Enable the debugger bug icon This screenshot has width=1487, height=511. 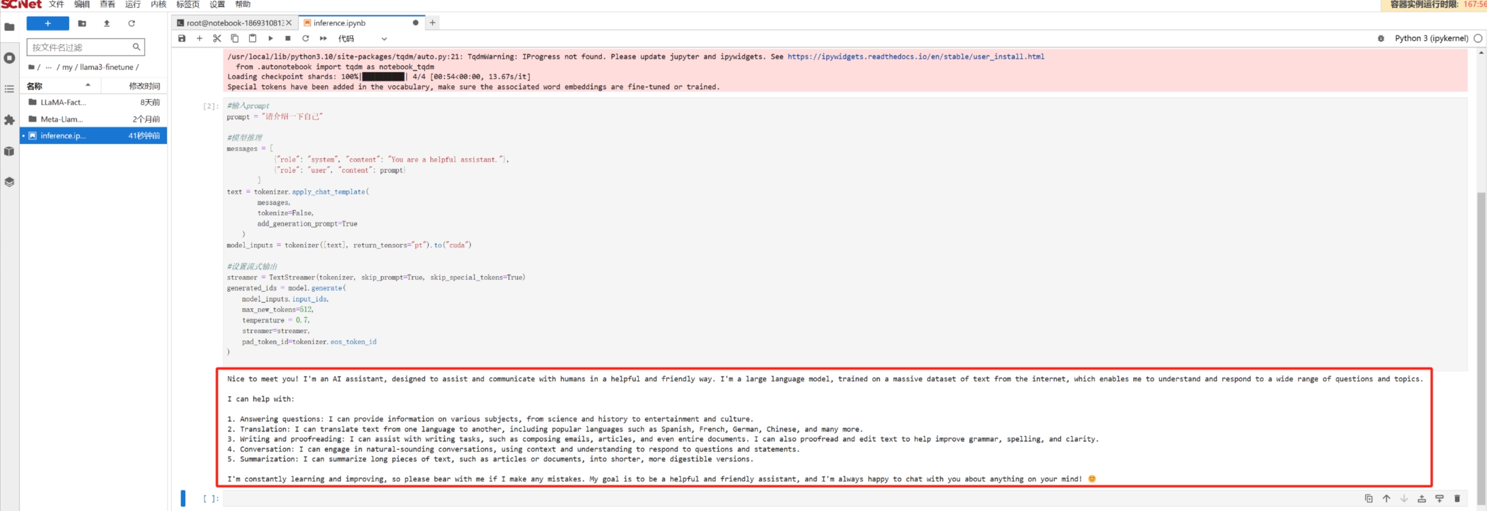click(x=1381, y=39)
